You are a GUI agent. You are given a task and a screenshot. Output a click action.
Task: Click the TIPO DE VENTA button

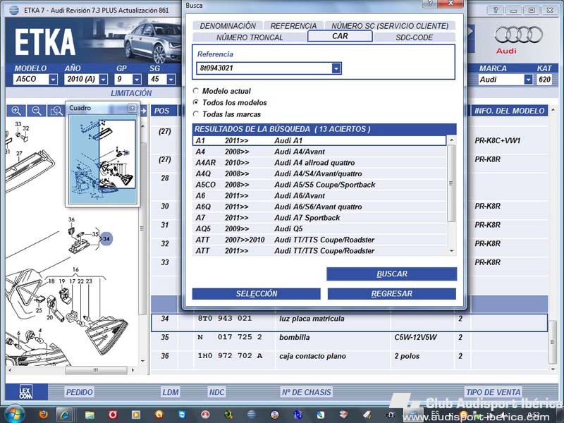coord(493,392)
